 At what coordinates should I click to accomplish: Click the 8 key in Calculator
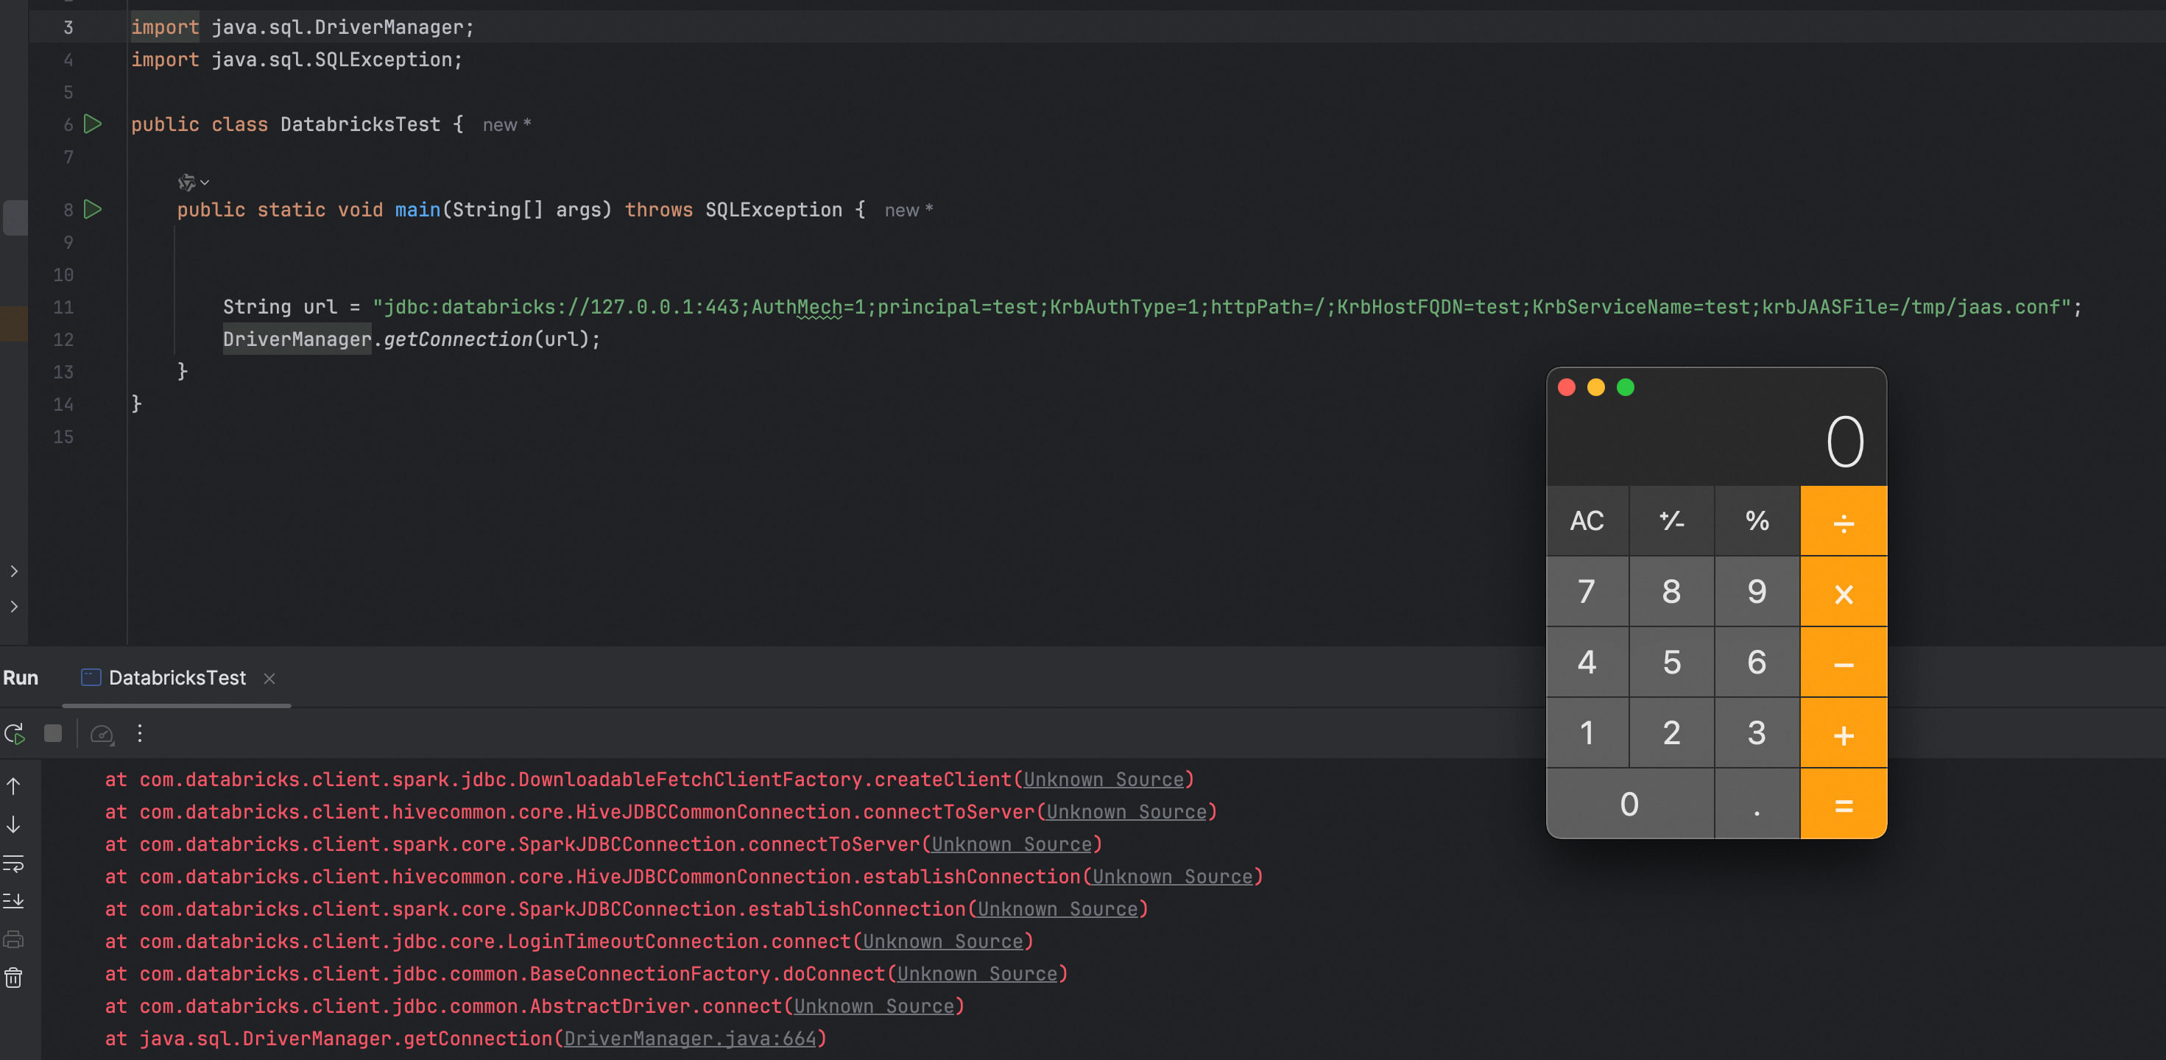pos(1671,592)
